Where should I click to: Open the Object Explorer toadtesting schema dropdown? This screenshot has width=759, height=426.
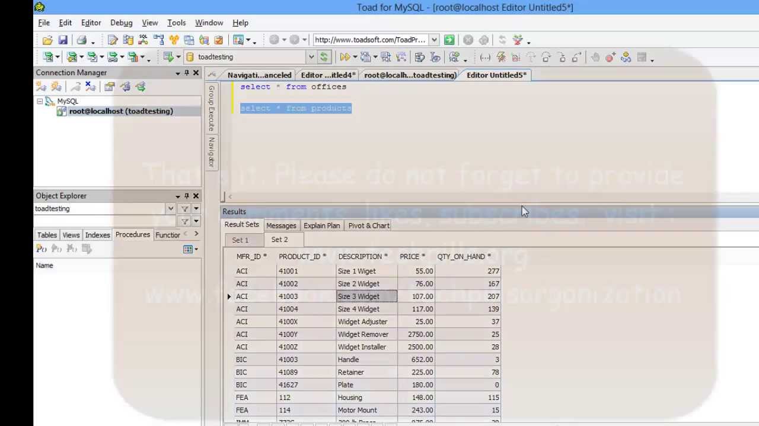click(x=171, y=209)
